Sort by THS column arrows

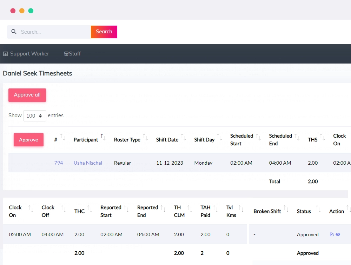click(322, 137)
